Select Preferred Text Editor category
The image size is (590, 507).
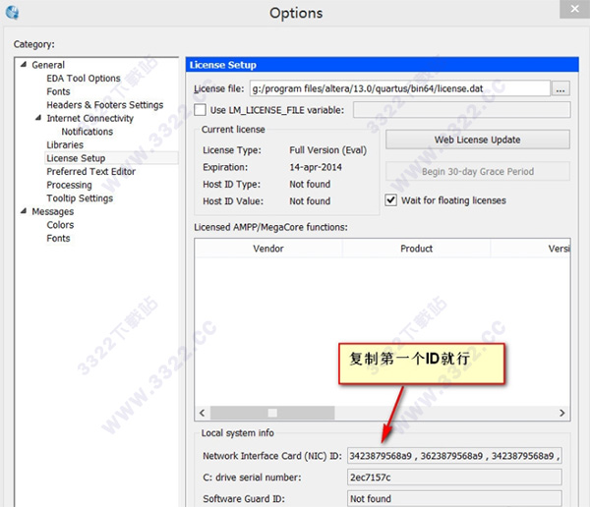90,172
